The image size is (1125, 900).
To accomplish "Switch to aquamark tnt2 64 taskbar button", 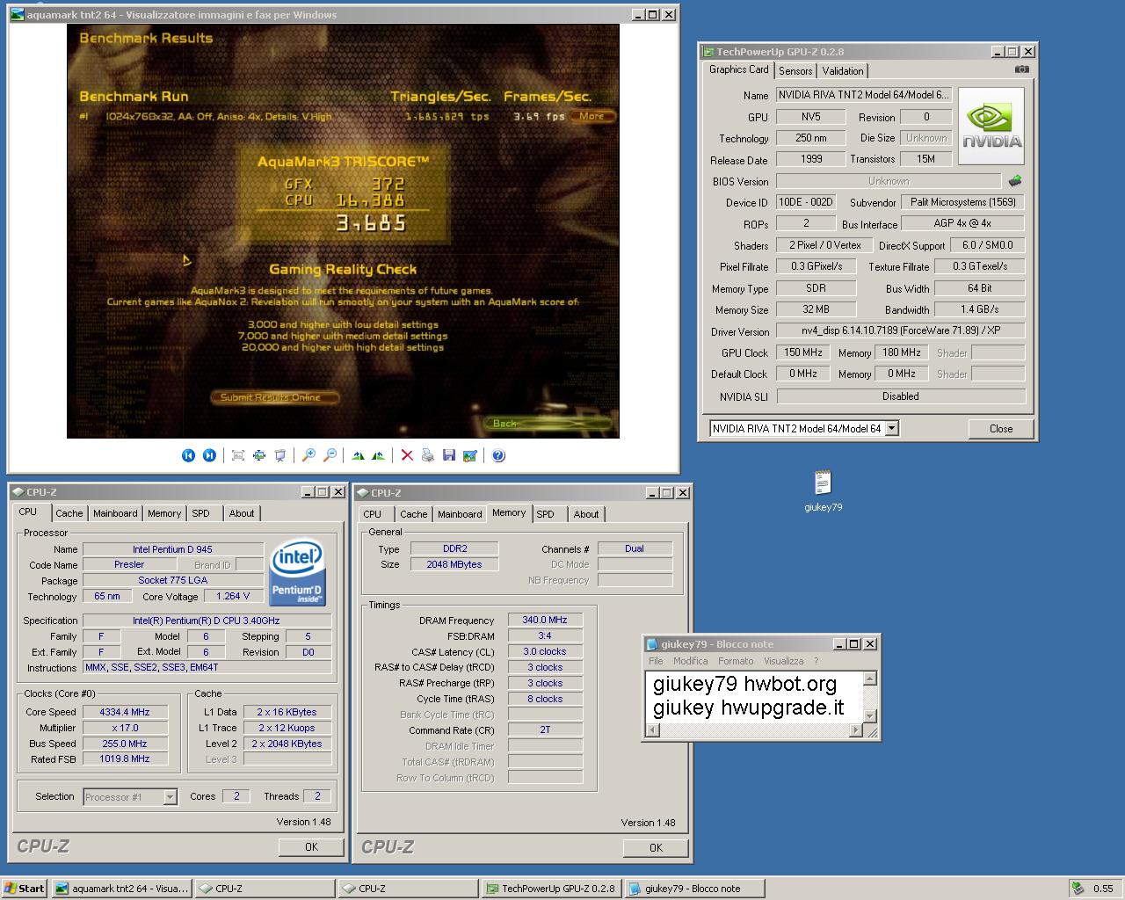I will tap(121, 889).
